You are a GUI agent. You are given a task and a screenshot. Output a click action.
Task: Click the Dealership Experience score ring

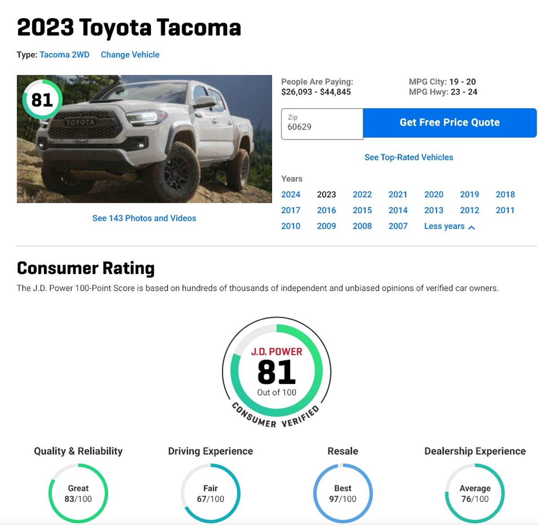(475, 493)
